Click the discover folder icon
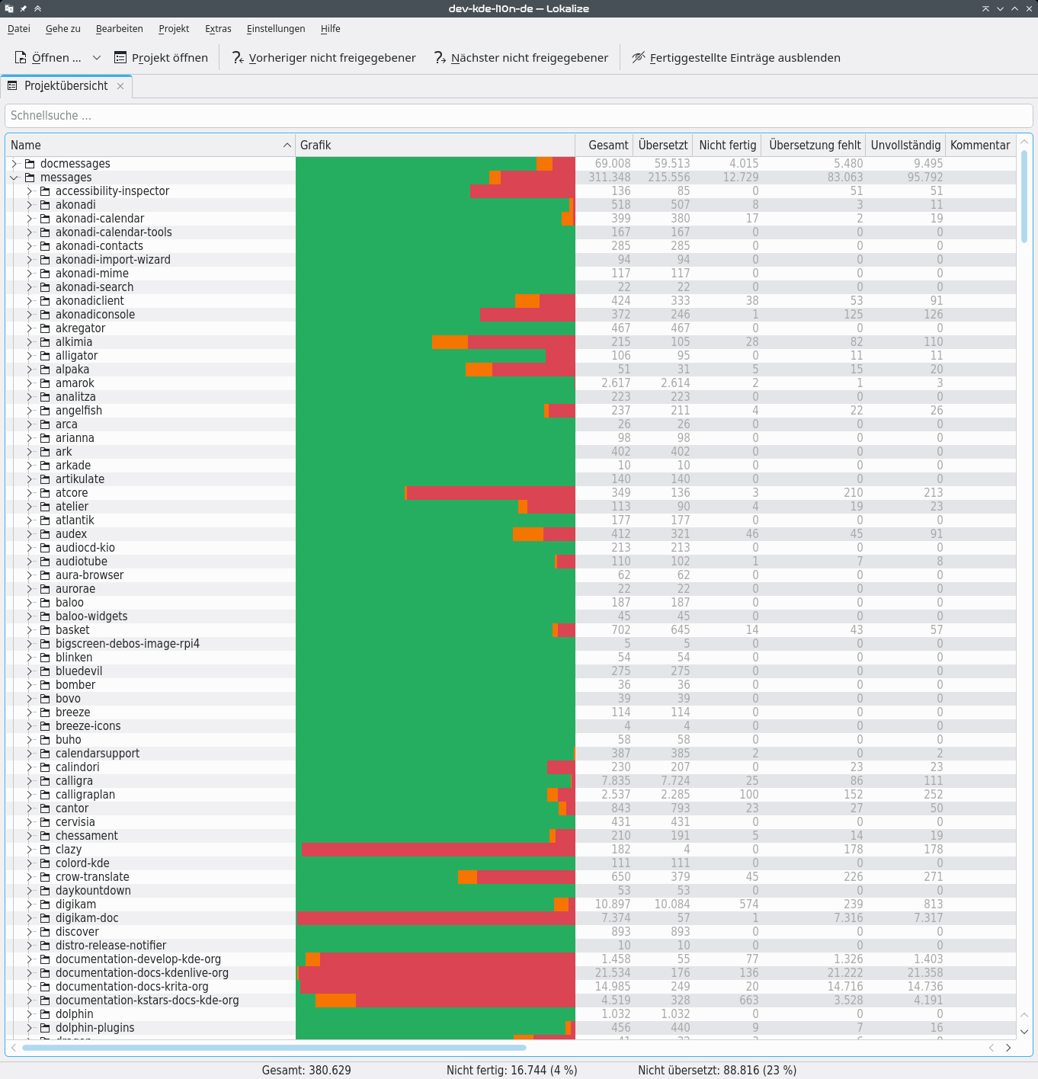The width and height of the screenshot is (1038, 1079). [x=45, y=932]
